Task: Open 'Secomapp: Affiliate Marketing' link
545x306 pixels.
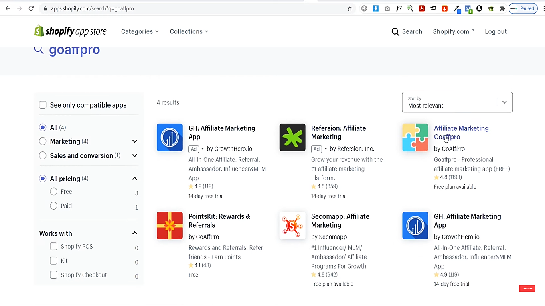Action: click(340, 221)
